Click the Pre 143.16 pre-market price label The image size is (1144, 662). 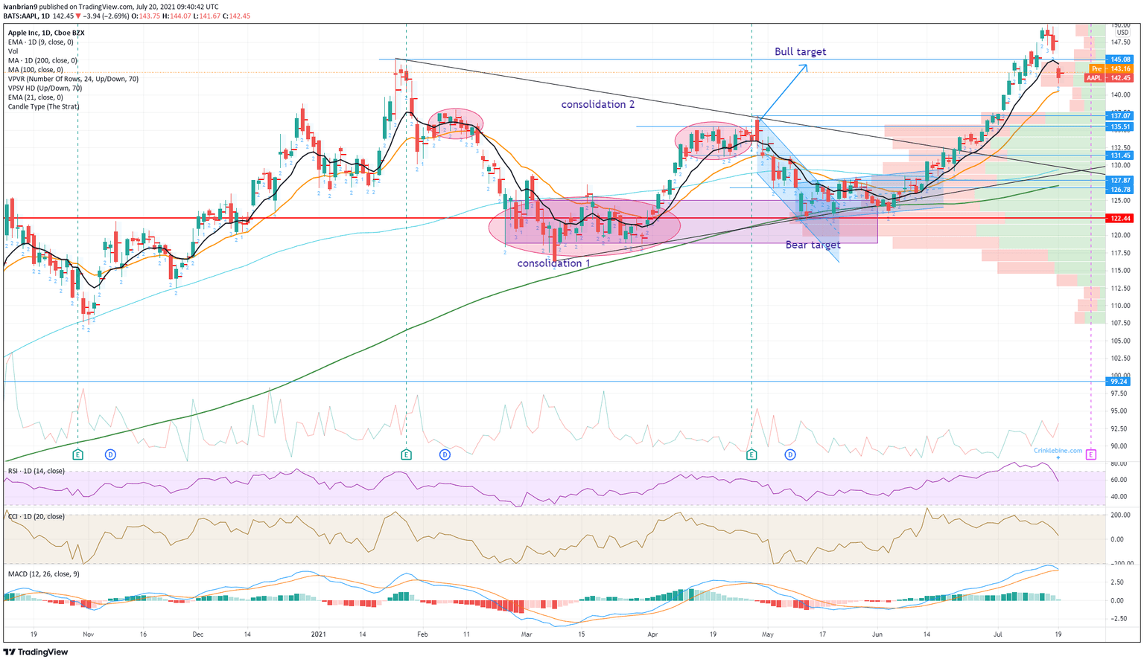coord(1111,68)
